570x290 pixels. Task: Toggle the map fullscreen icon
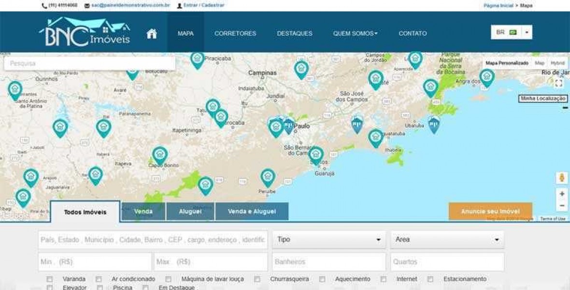tap(559, 83)
